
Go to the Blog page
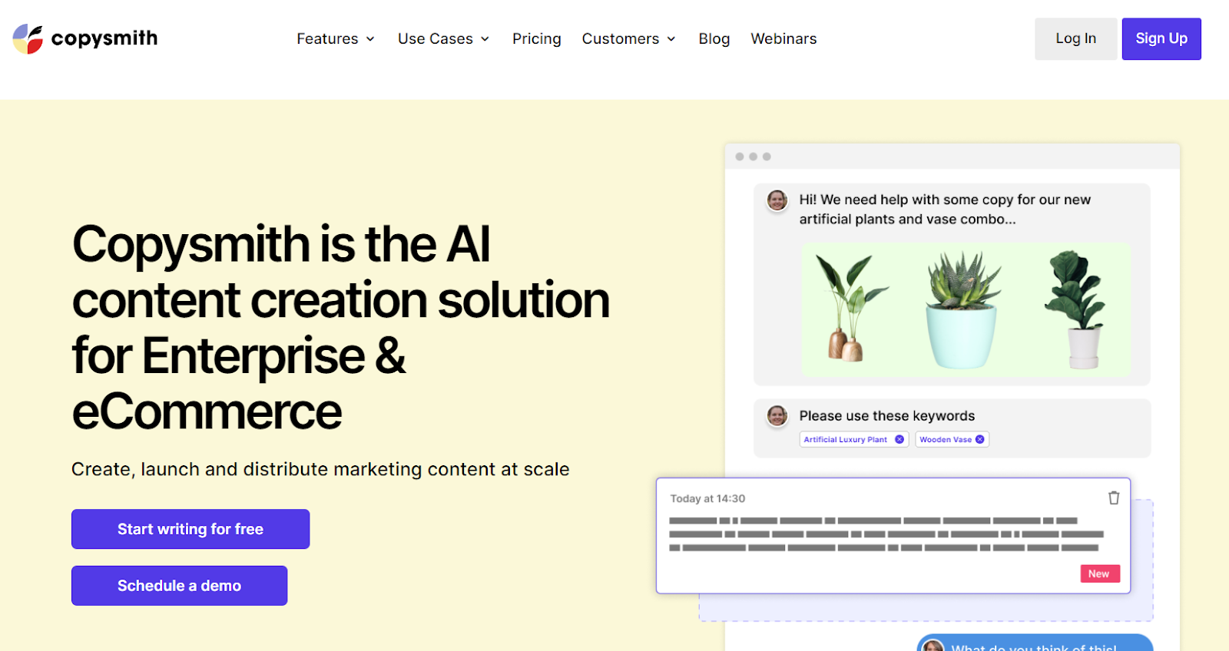[x=714, y=38]
